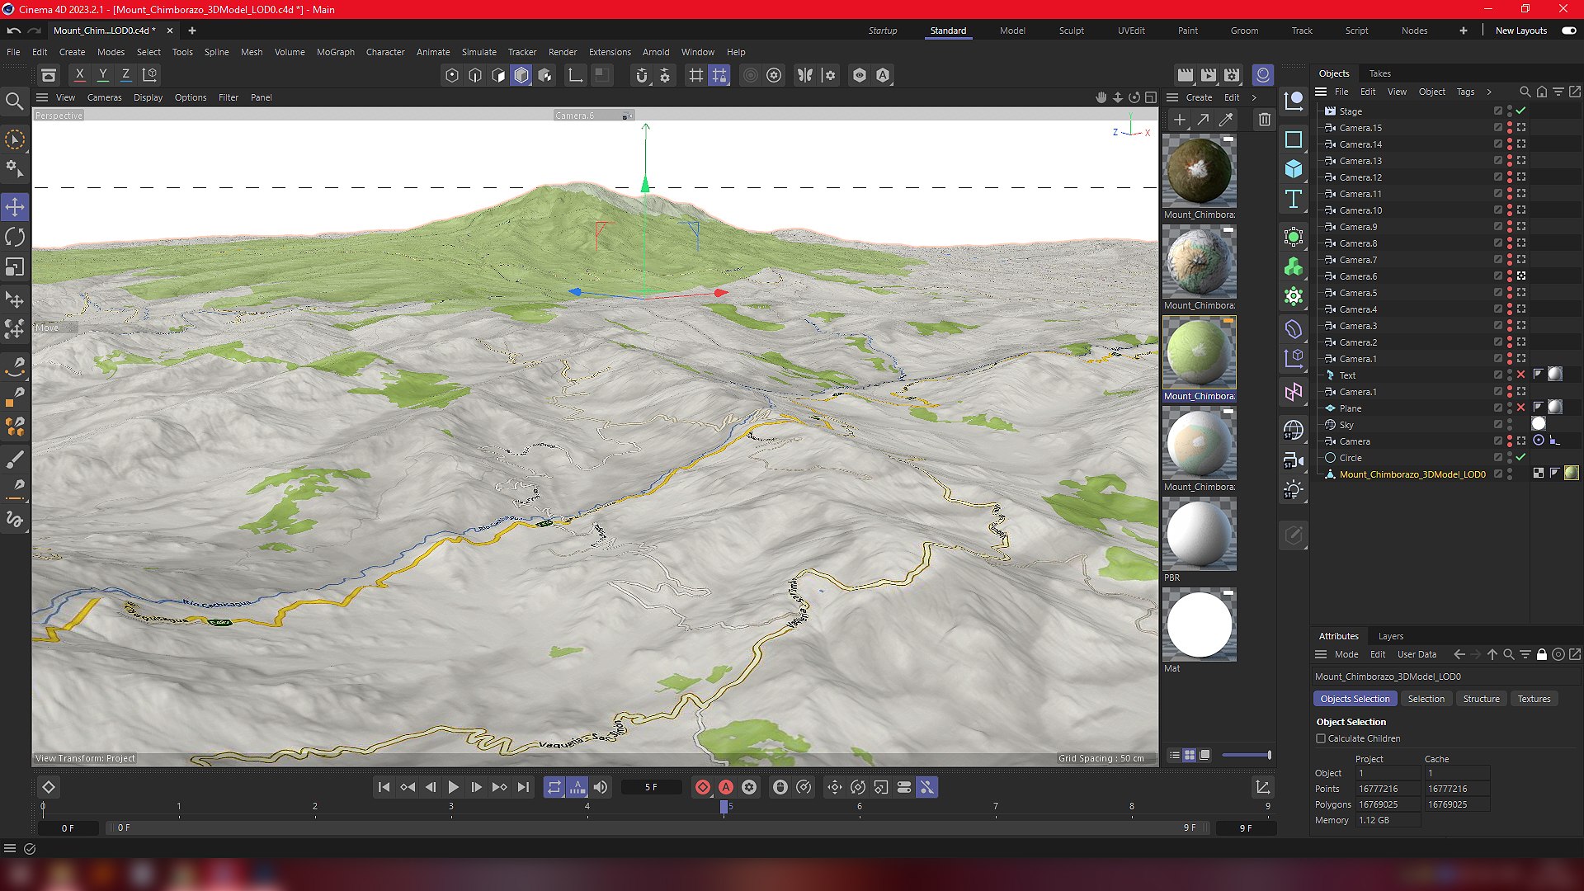Open the Takes tab

(1379, 73)
